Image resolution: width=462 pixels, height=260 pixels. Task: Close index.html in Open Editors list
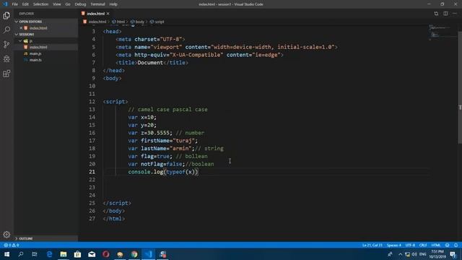point(21,28)
